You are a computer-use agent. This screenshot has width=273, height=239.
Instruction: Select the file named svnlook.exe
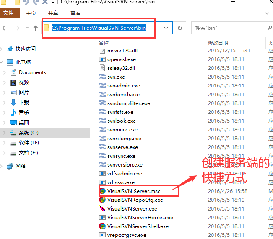point(122,121)
